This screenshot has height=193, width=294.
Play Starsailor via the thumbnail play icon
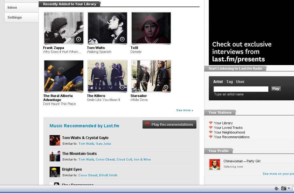point(166,87)
